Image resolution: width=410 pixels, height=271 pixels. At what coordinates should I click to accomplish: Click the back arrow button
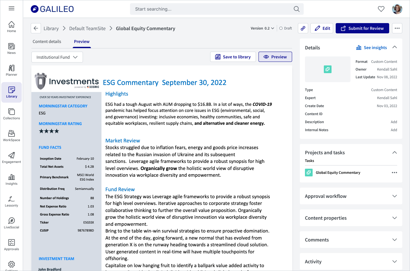[x=36, y=28]
